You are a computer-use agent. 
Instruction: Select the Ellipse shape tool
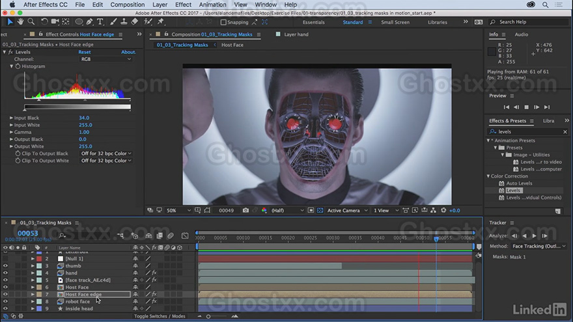[x=79, y=22]
